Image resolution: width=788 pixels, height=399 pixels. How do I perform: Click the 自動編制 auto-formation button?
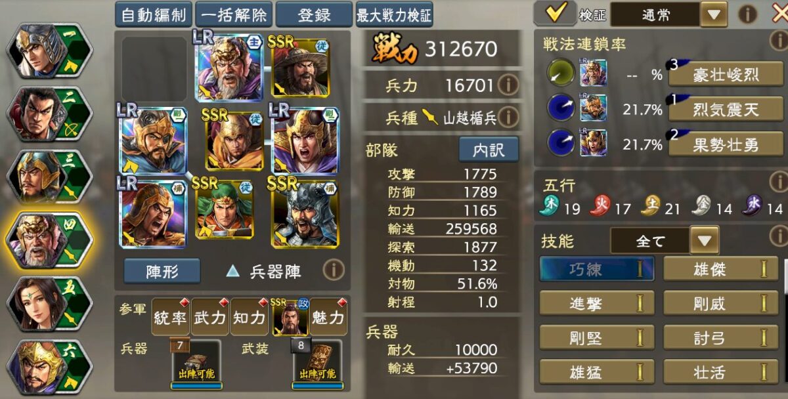coord(154,14)
